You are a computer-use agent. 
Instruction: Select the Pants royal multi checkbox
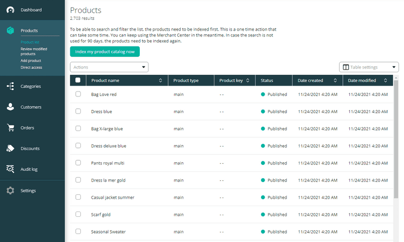click(x=78, y=163)
